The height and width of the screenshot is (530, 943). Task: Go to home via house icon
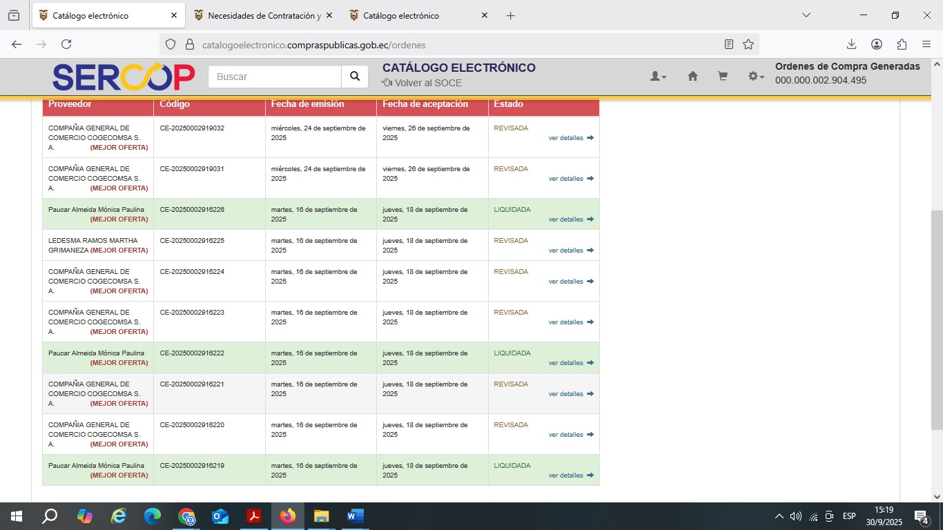pyautogui.click(x=692, y=77)
